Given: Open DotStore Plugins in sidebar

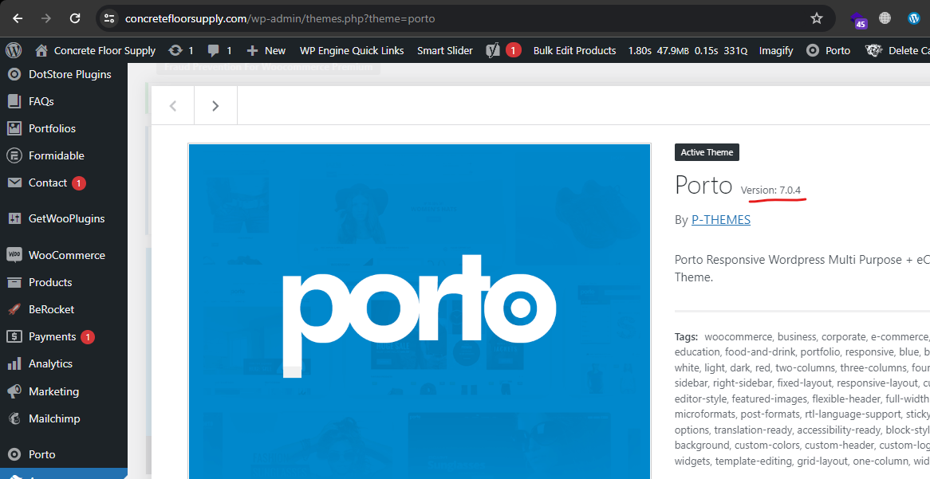Looking at the screenshot, I should pos(64,74).
